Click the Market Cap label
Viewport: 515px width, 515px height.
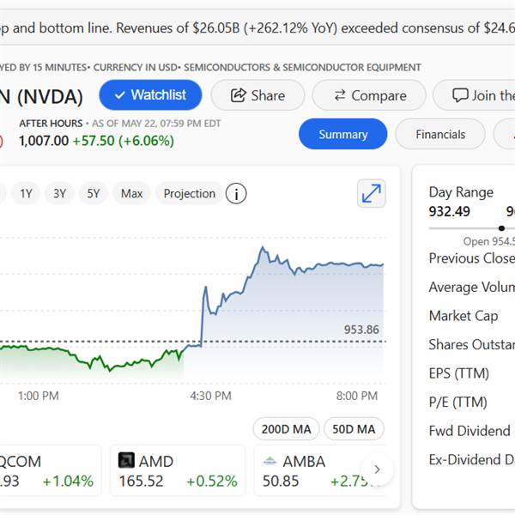(x=463, y=316)
